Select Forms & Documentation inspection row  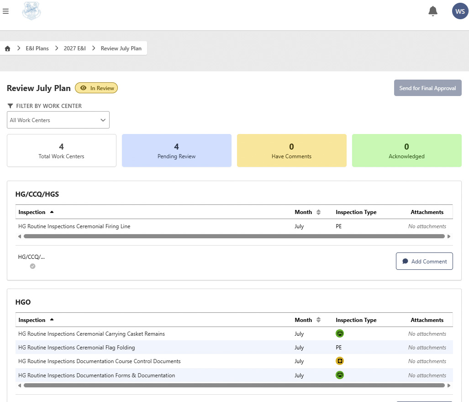(x=234, y=375)
